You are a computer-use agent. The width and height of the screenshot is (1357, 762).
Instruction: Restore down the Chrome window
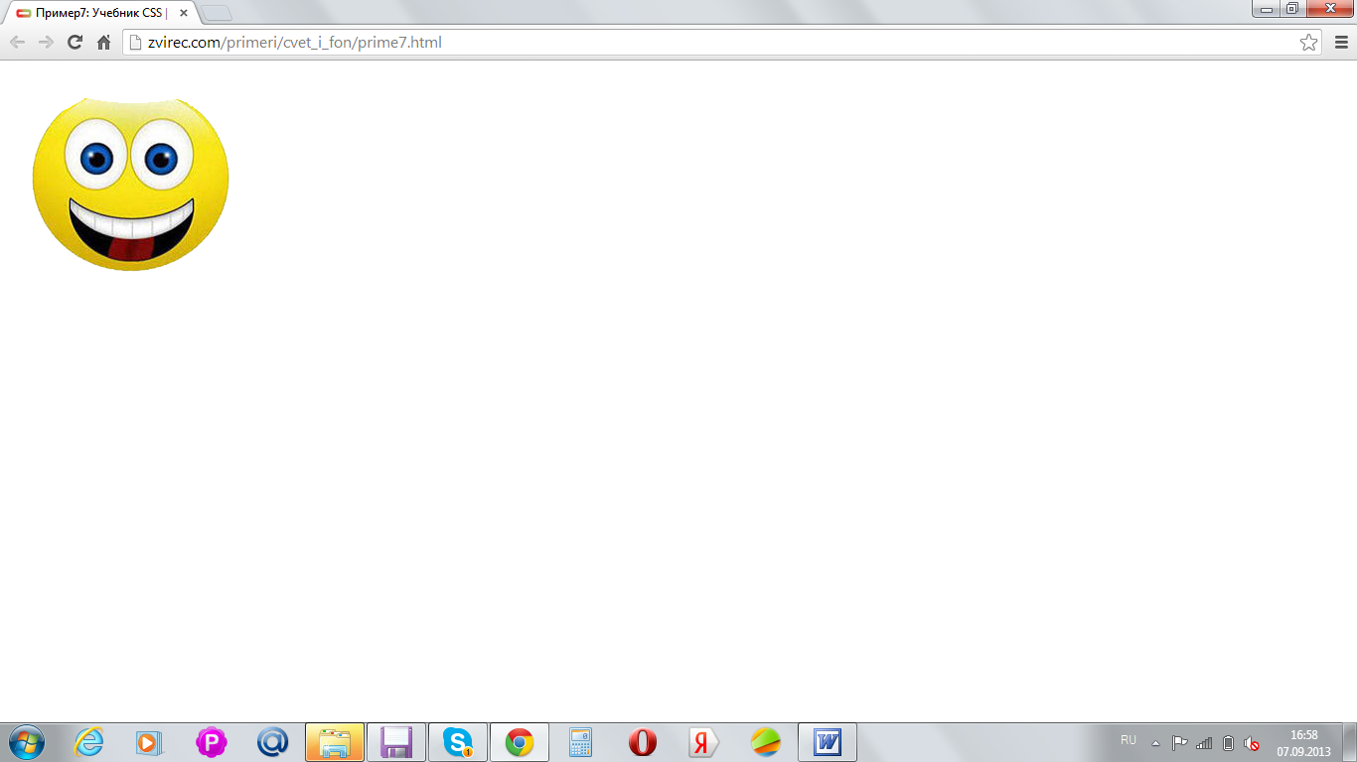click(x=1292, y=9)
